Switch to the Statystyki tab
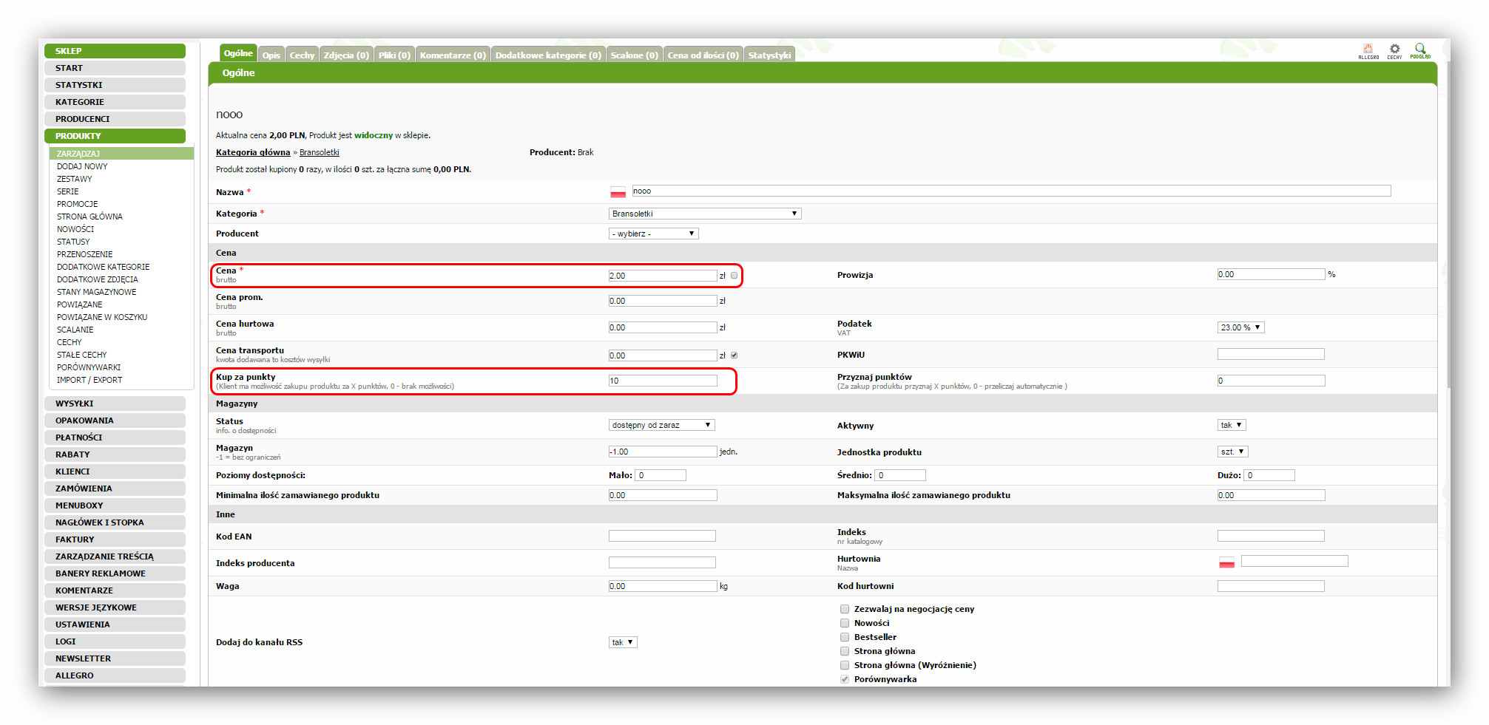Viewport: 1489px width, 725px height. tap(769, 55)
